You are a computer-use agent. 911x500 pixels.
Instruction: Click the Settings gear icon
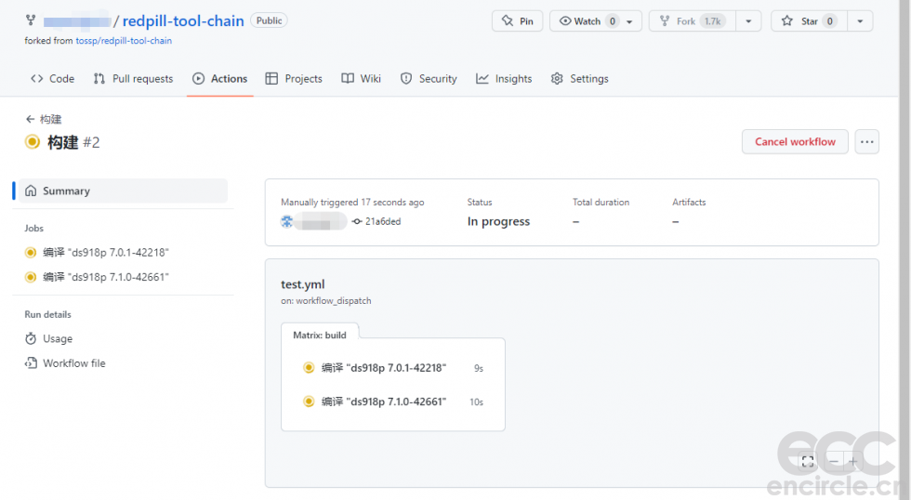(x=557, y=78)
